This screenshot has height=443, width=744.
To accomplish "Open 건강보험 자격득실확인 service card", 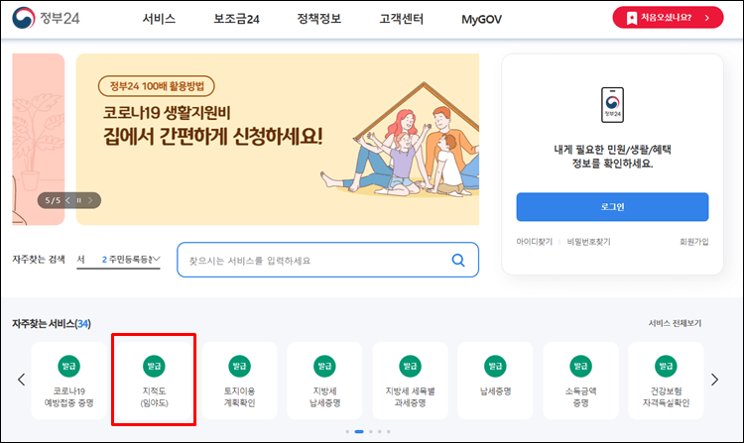I will (667, 381).
